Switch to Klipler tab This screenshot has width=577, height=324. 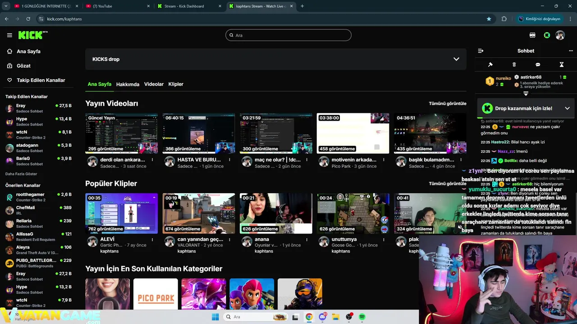[176, 84]
